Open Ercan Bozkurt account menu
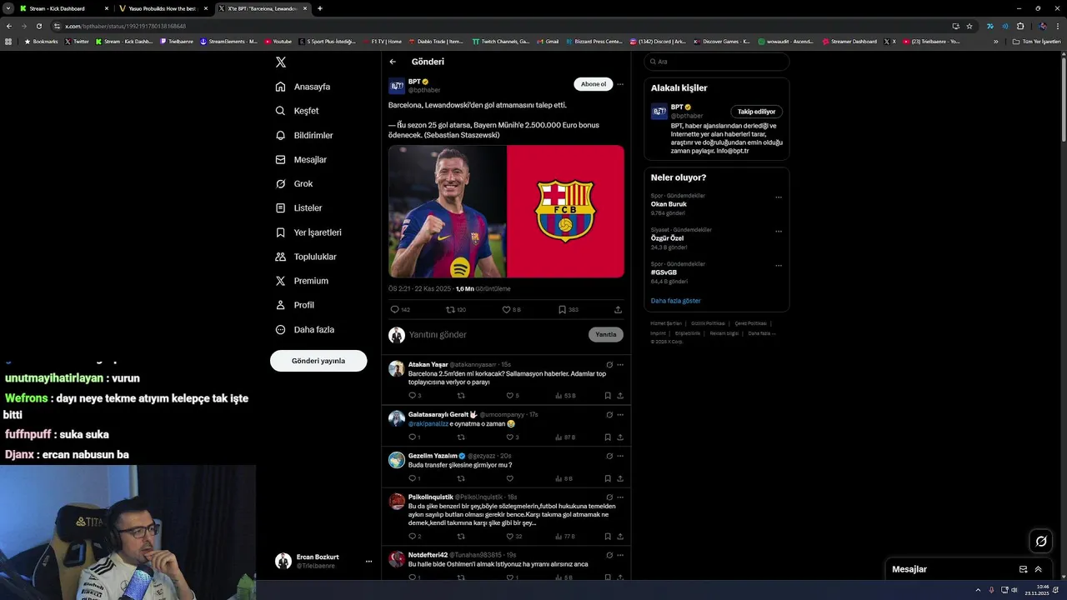This screenshot has width=1067, height=600. click(323, 561)
